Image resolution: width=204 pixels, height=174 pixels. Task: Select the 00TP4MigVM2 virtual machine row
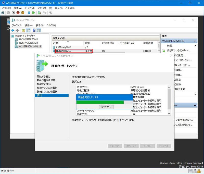[x=105, y=47]
